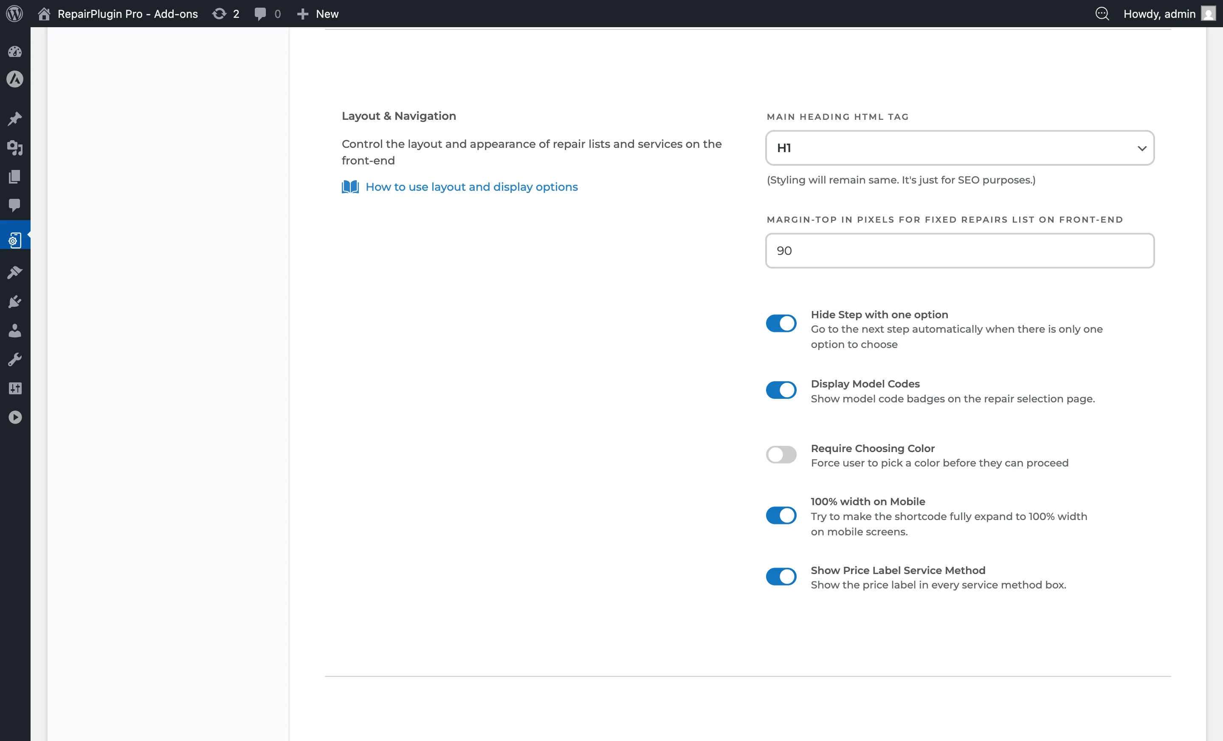This screenshot has height=741, width=1223.
Task: Open the WordPress logo menu
Action: pyautogui.click(x=14, y=14)
